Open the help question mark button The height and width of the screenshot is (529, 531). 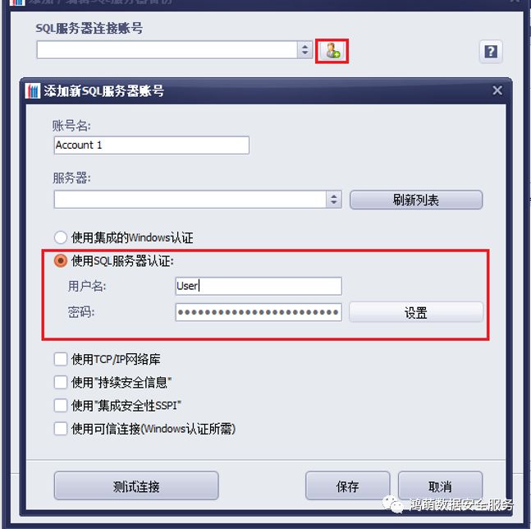[x=491, y=52]
